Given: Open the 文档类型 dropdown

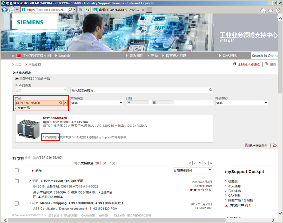Looking at the screenshot, I should [97, 103].
